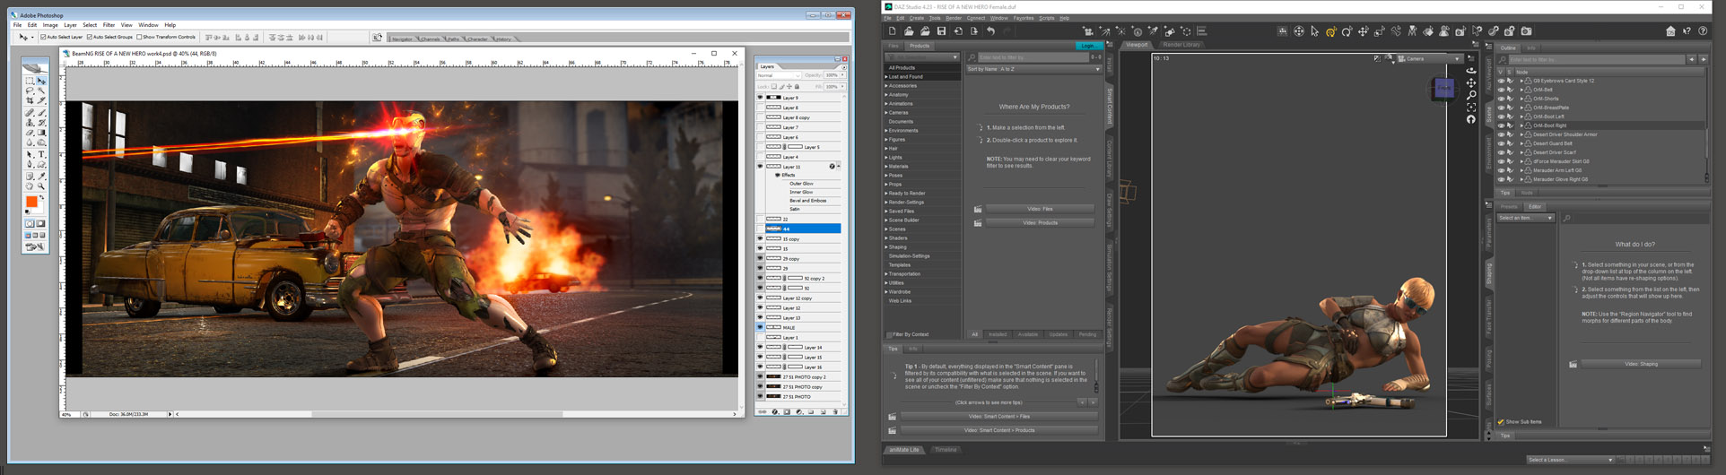Image resolution: width=1726 pixels, height=475 pixels.
Task: Open the Select an item dropdown in Shaping
Action: point(1525,218)
